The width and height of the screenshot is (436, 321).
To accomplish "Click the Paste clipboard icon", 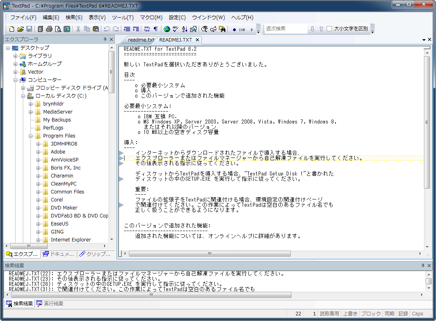I will pyautogui.click(x=96, y=29).
